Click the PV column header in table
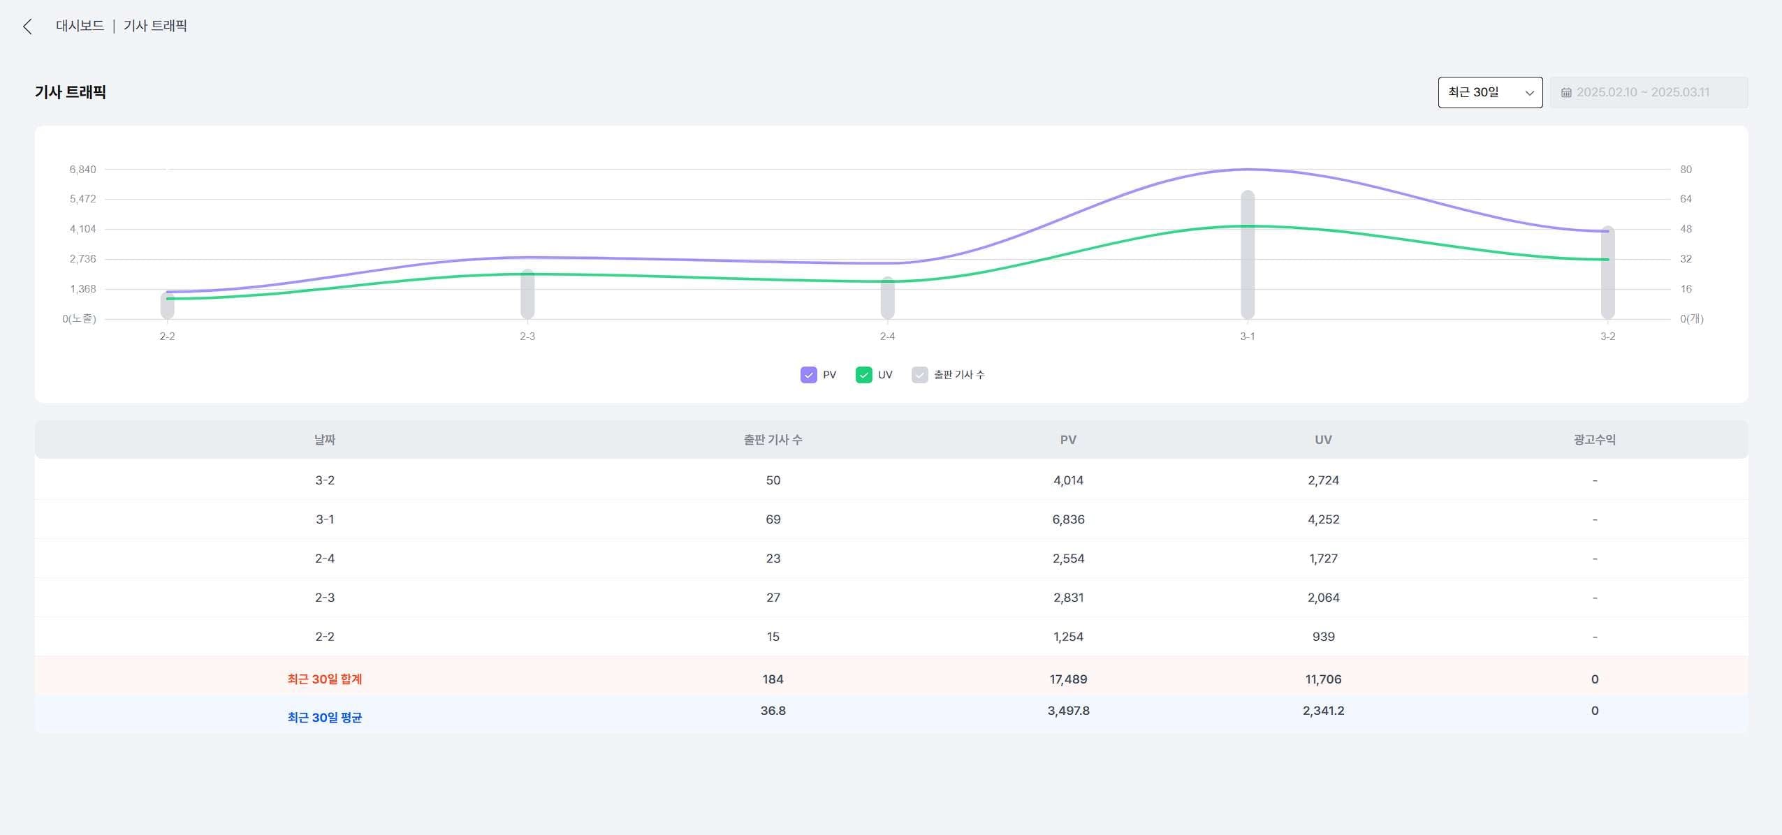This screenshot has height=835, width=1782. pyautogui.click(x=1068, y=440)
